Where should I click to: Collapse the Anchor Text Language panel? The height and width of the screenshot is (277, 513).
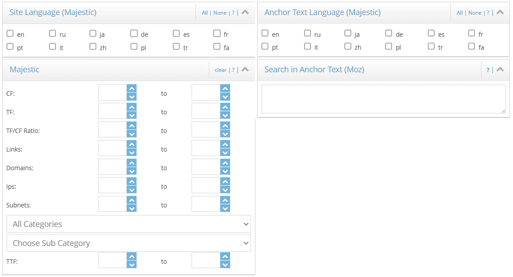[500, 12]
